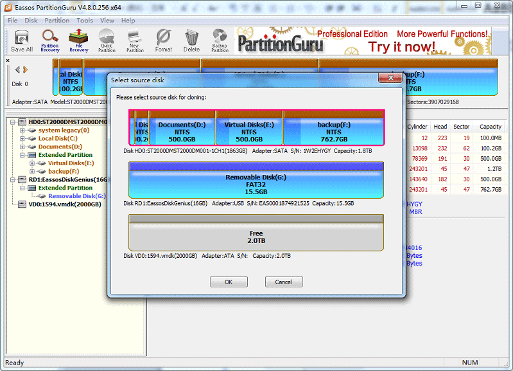Open the Disk menu

pyautogui.click(x=31, y=21)
